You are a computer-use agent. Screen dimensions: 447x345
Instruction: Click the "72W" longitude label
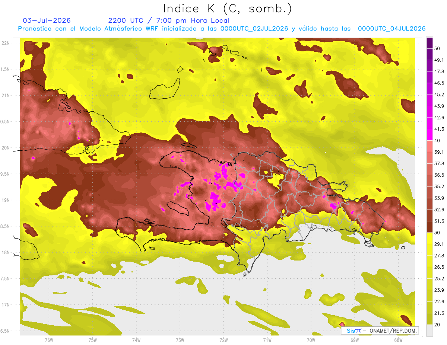(x=223, y=340)
